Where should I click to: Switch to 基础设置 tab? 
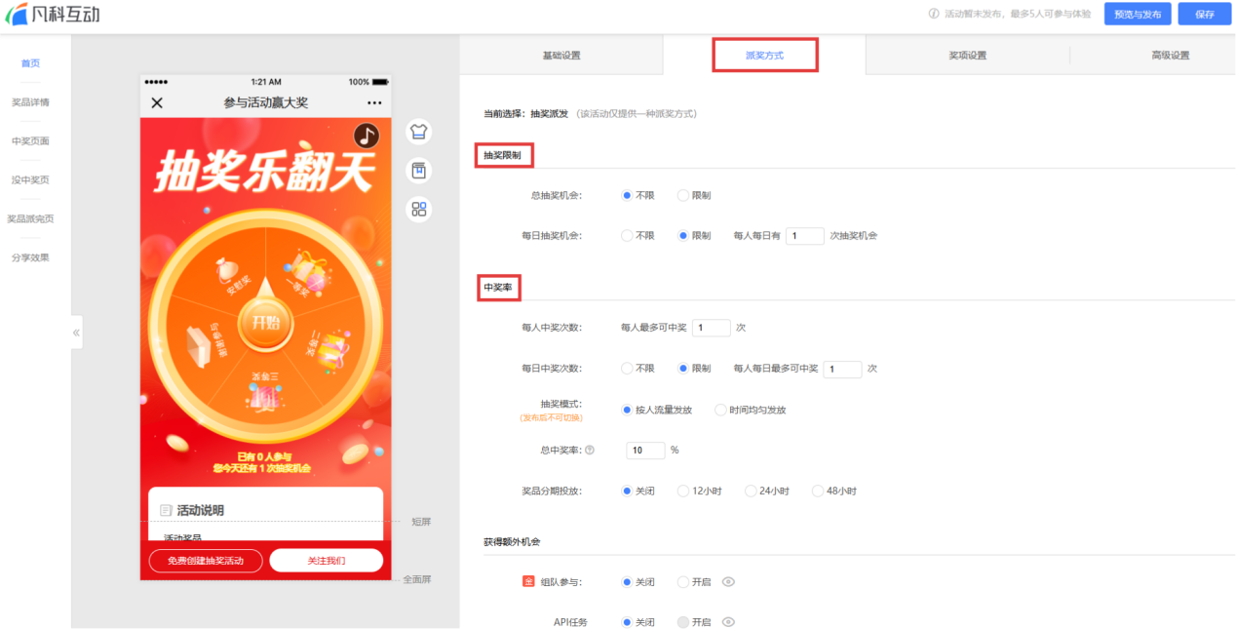(x=560, y=56)
